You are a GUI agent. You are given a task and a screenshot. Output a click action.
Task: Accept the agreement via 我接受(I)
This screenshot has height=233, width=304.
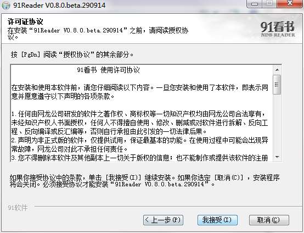pos(217,220)
